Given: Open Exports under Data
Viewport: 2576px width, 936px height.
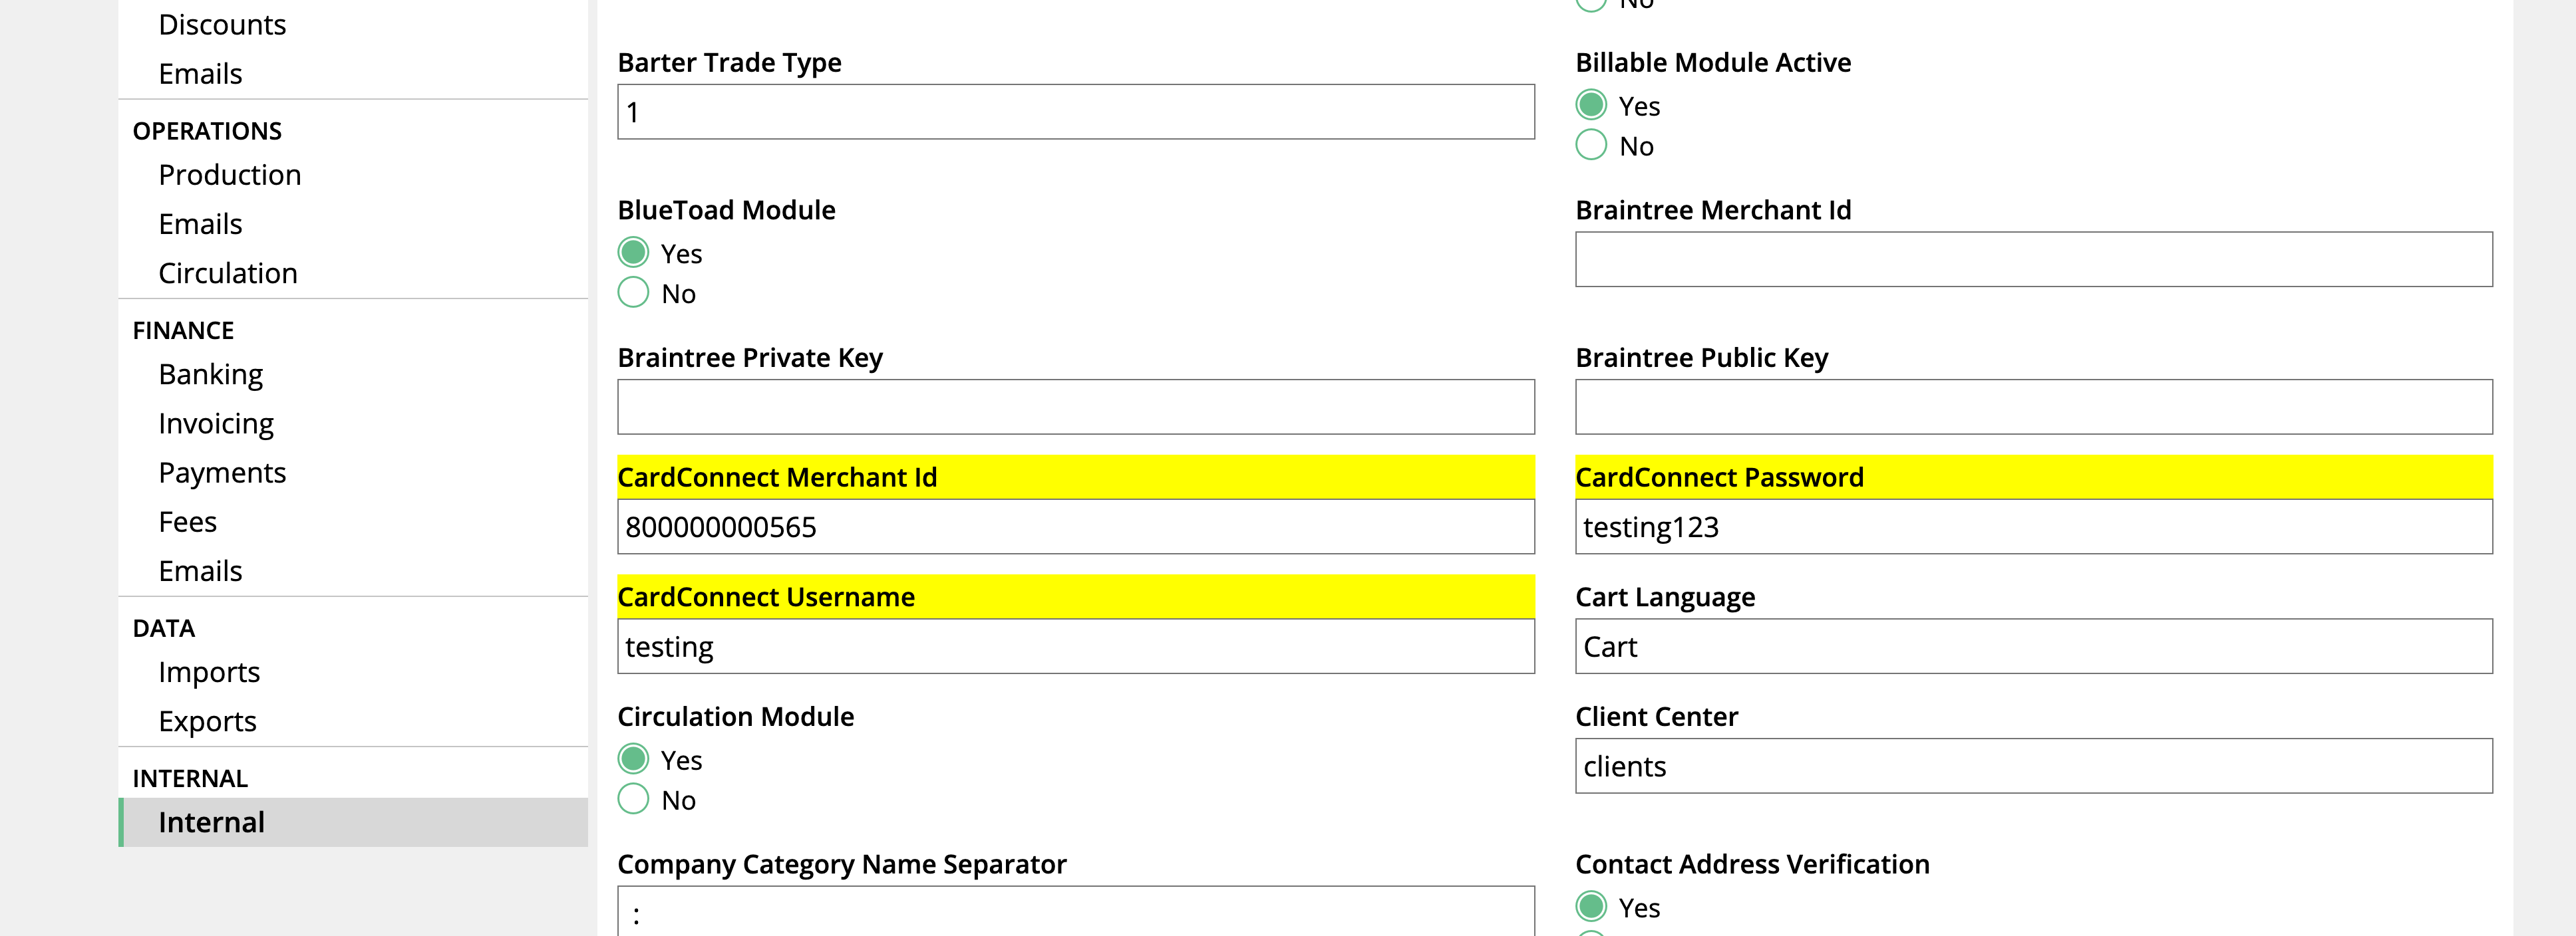Looking at the screenshot, I should [207, 721].
